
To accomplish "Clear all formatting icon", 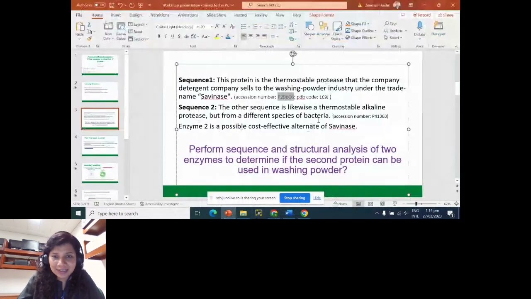I will tap(231, 27).
